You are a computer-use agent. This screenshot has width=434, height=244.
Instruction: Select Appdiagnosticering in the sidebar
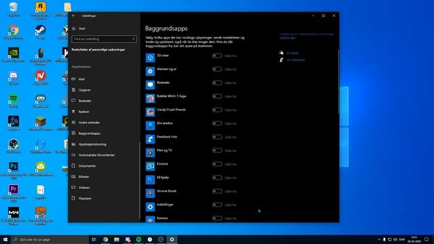[x=104, y=144]
